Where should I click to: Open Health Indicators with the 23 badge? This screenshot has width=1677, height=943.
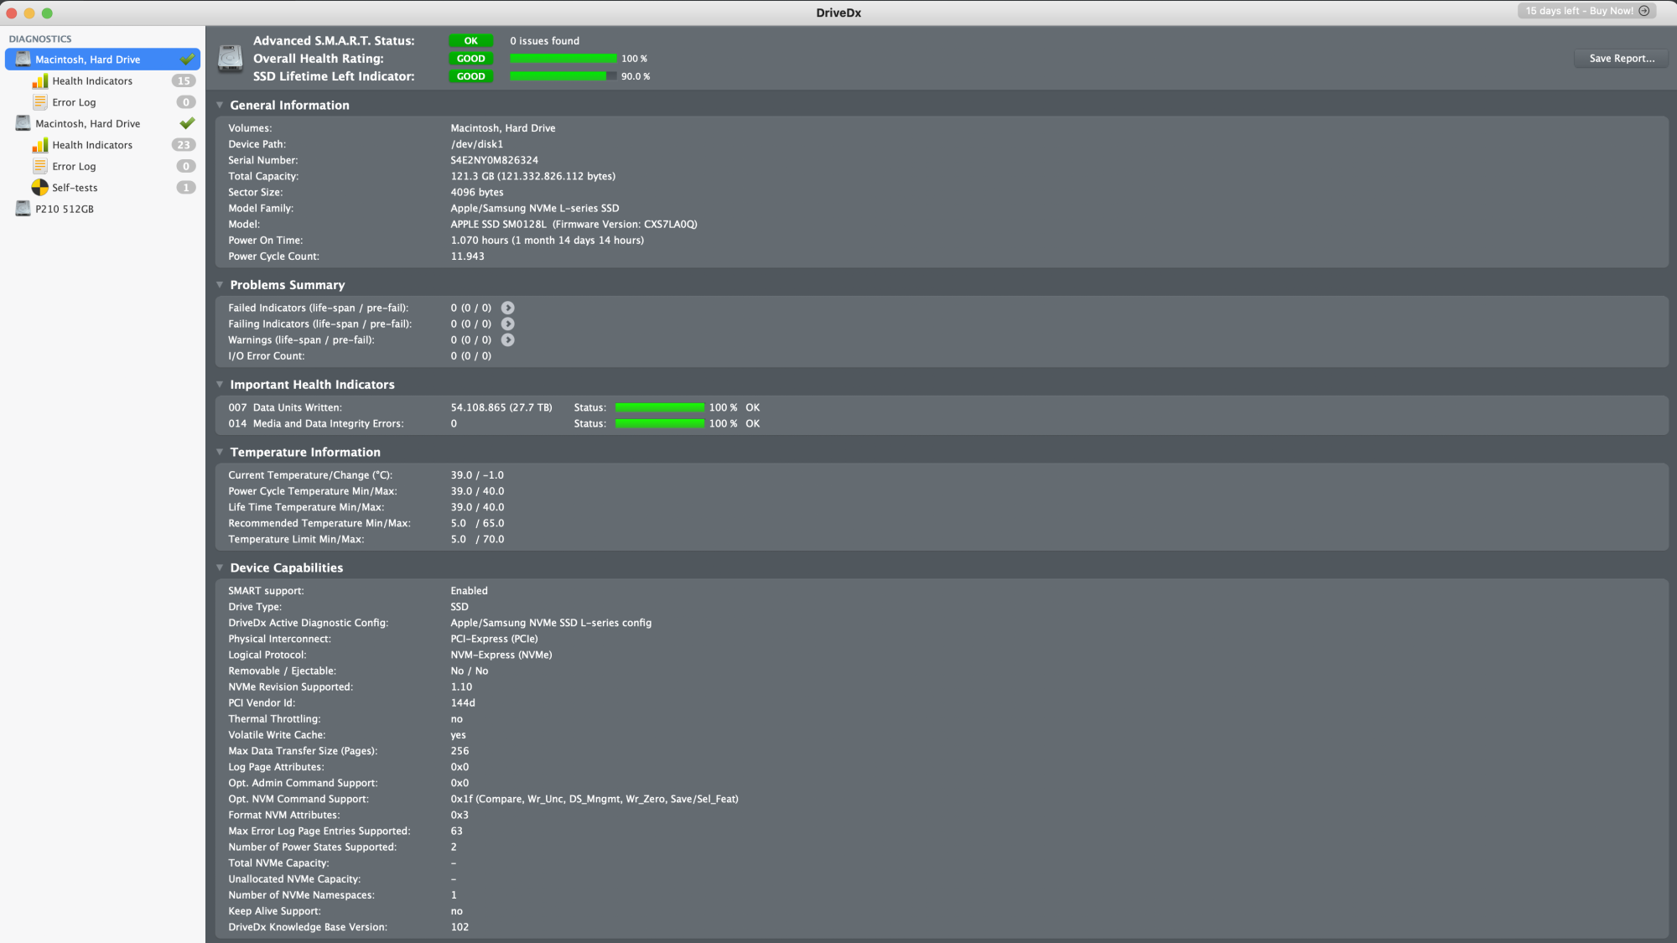click(x=92, y=145)
